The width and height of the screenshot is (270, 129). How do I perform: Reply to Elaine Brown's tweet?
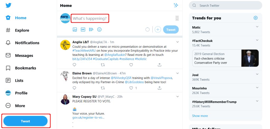pos(74,88)
